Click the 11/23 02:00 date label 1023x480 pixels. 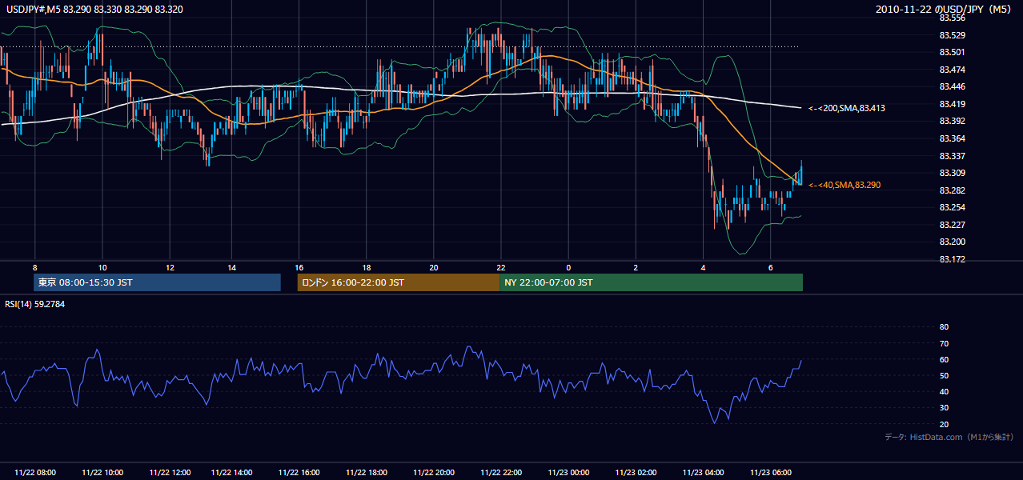point(636,473)
